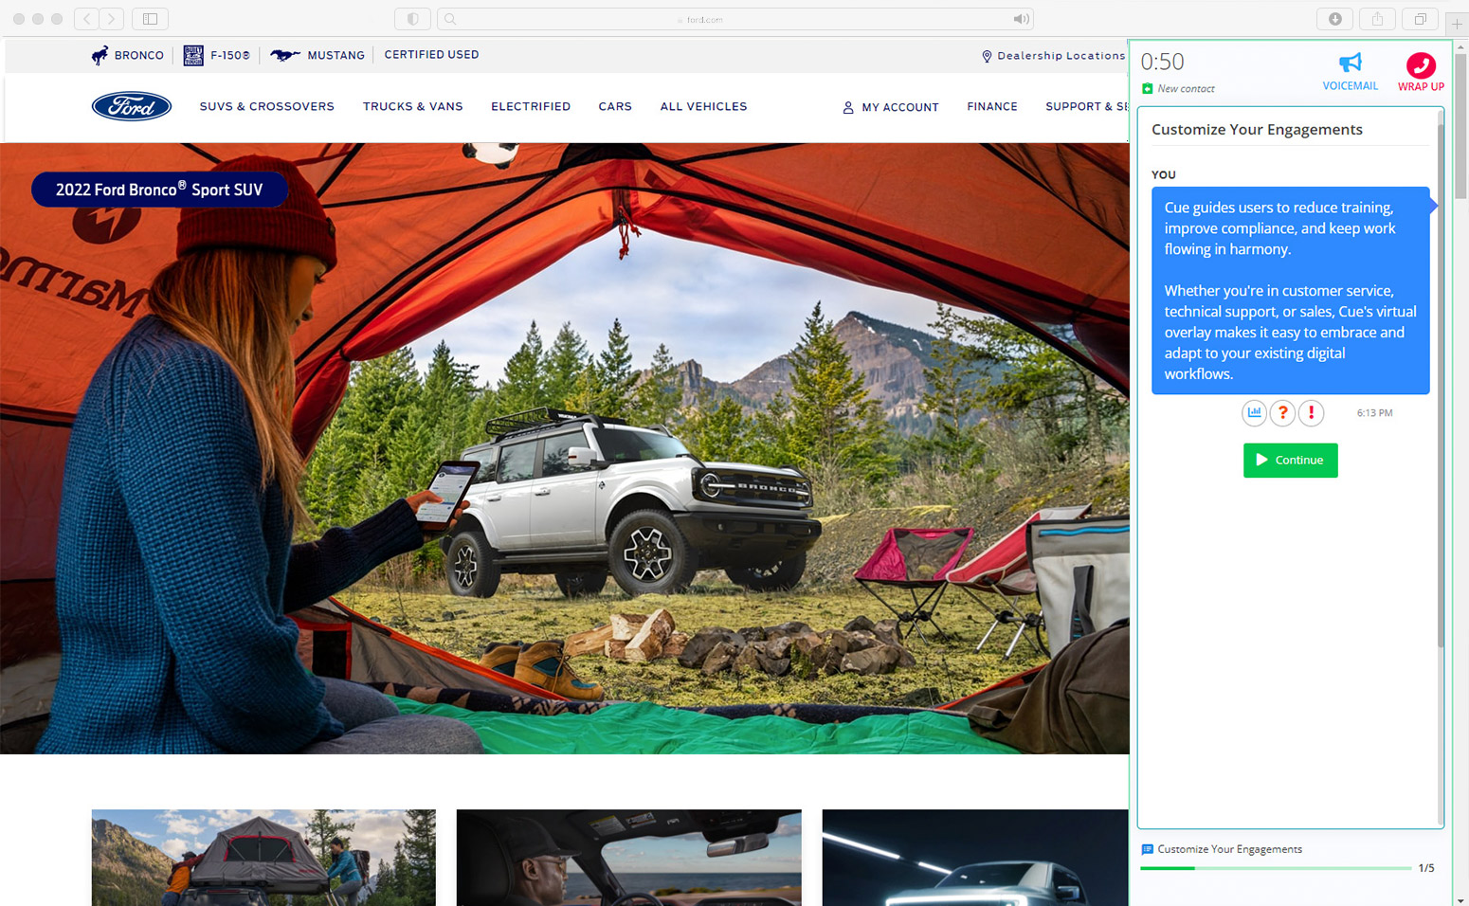
Task: Click the Dealership Locations pin icon
Action: tap(987, 56)
